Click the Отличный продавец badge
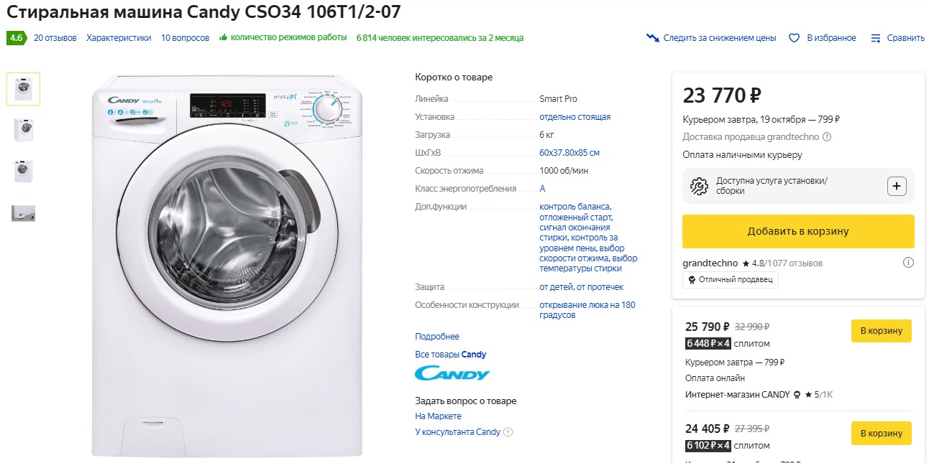929x463 pixels. (731, 280)
